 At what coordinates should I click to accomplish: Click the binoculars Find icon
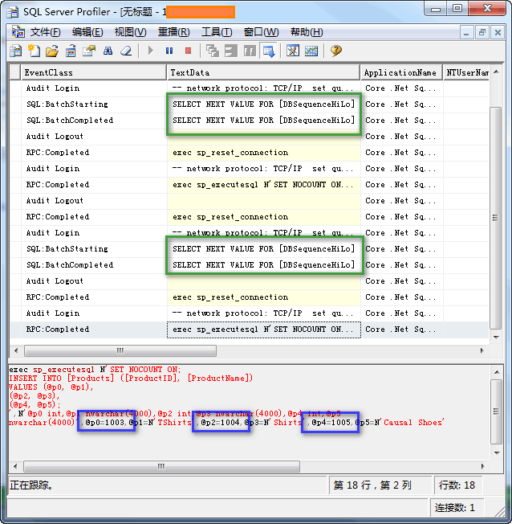[x=108, y=51]
